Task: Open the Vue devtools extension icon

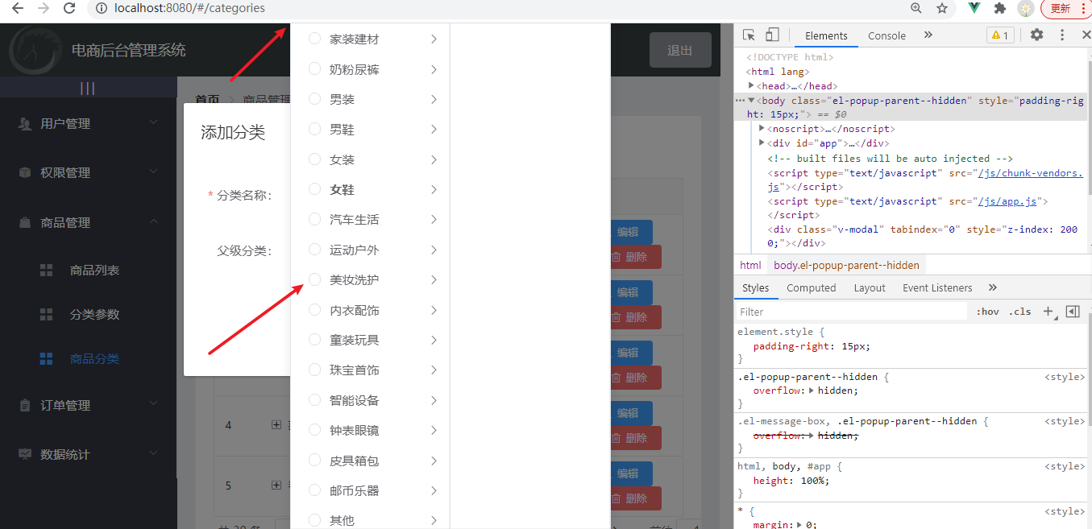Action: click(x=974, y=8)
